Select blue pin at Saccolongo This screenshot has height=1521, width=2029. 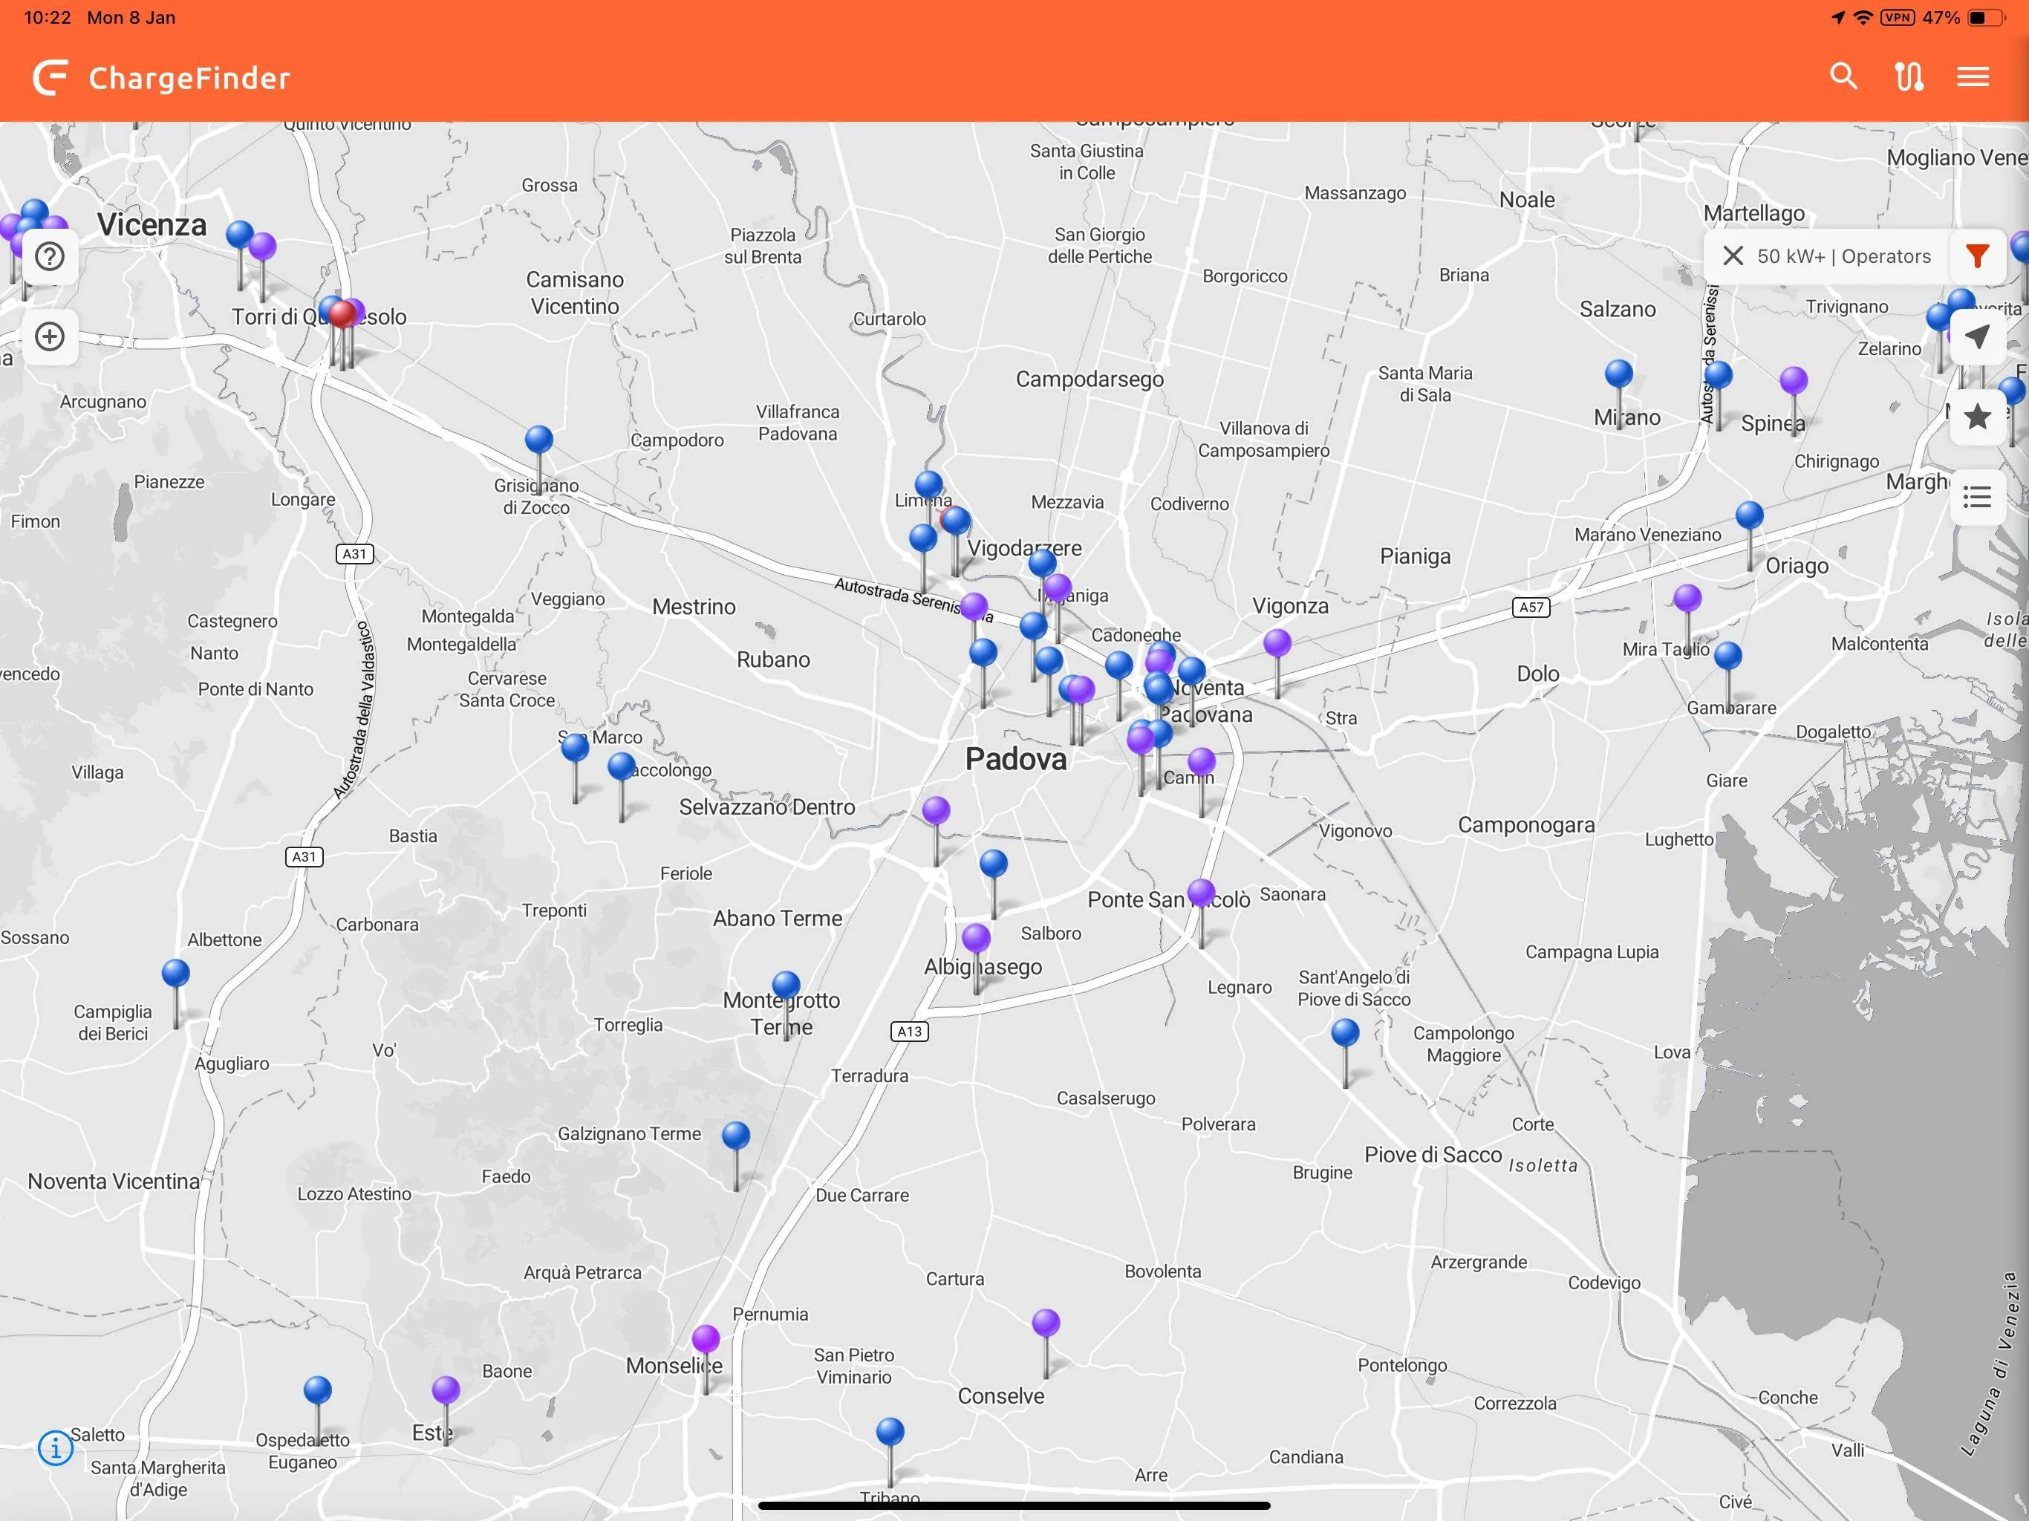click(621, 765)
